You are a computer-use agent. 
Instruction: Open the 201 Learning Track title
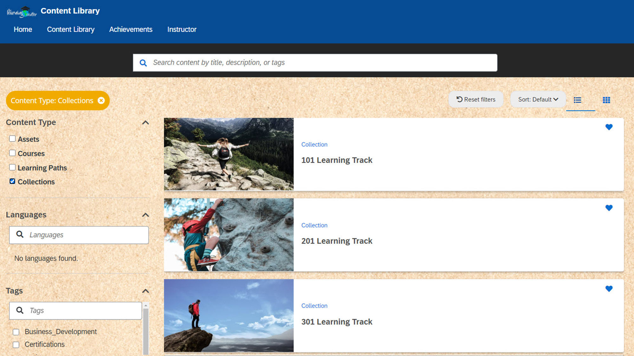(x=337, y=241)
